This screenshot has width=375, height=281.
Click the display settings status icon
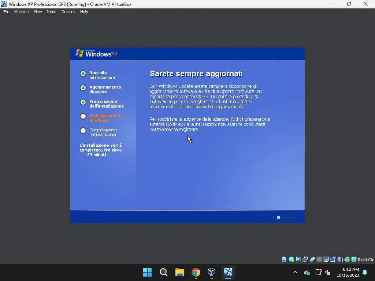(x=326, y=259)
